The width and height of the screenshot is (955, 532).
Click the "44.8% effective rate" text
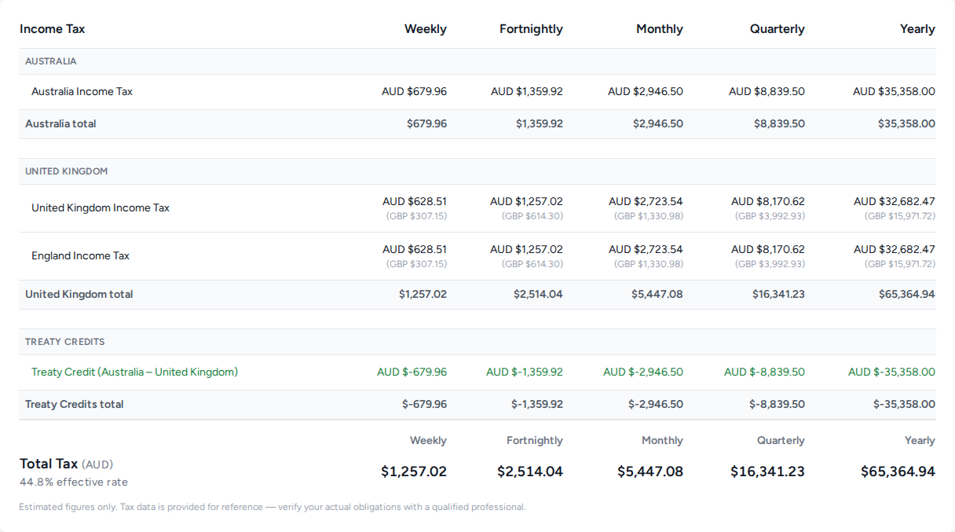pyautogui.click(x=74, y=482)
